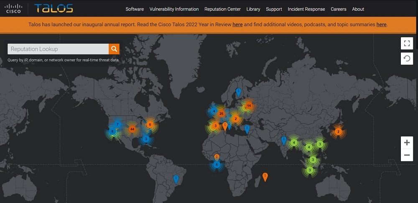
Task: Select the blue cluster labeled 4 over the UK
Action: point(214,111)
